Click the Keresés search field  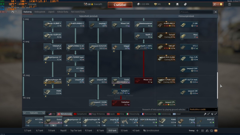pos(196,12)
